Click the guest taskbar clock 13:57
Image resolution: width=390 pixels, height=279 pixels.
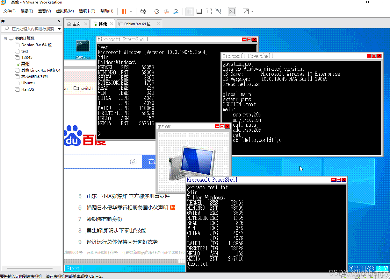(382, 269)
